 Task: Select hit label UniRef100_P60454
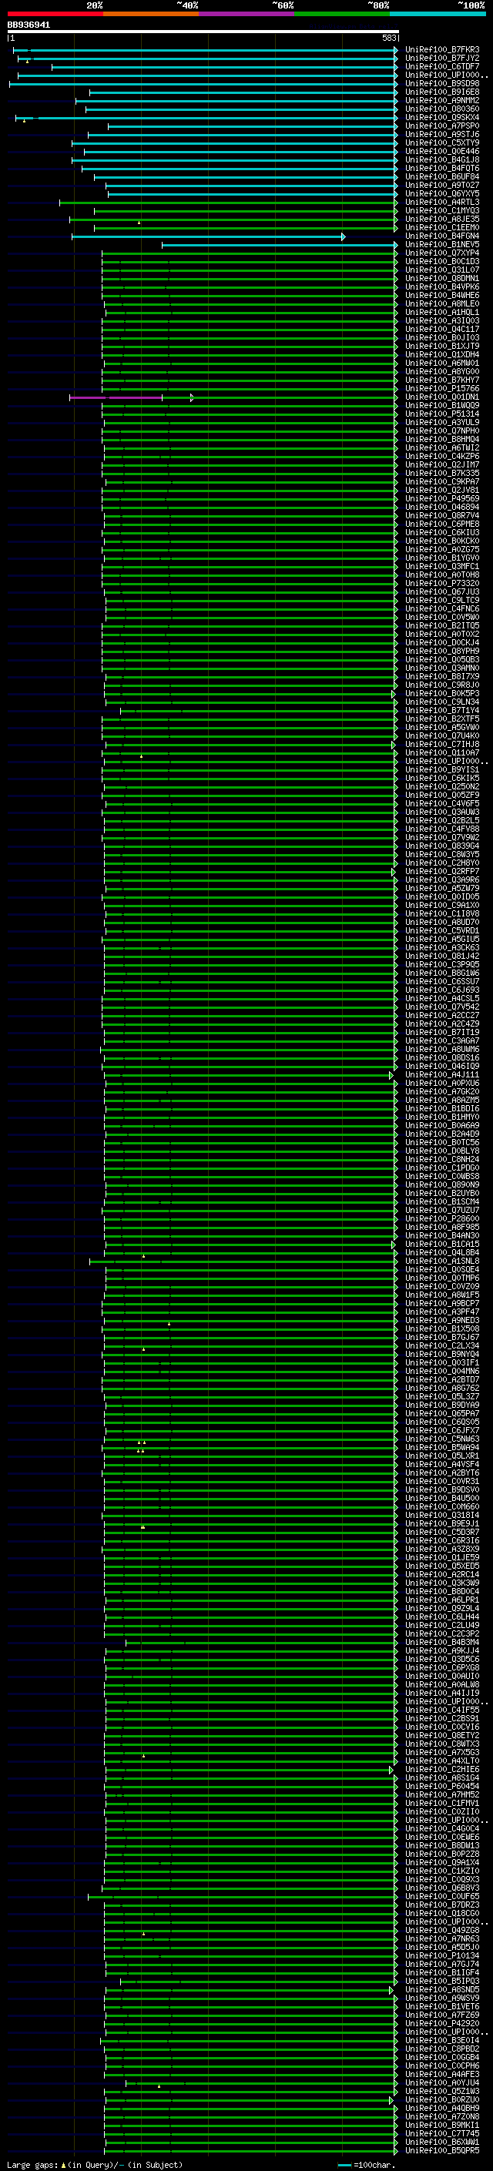tap(442, 1786)
